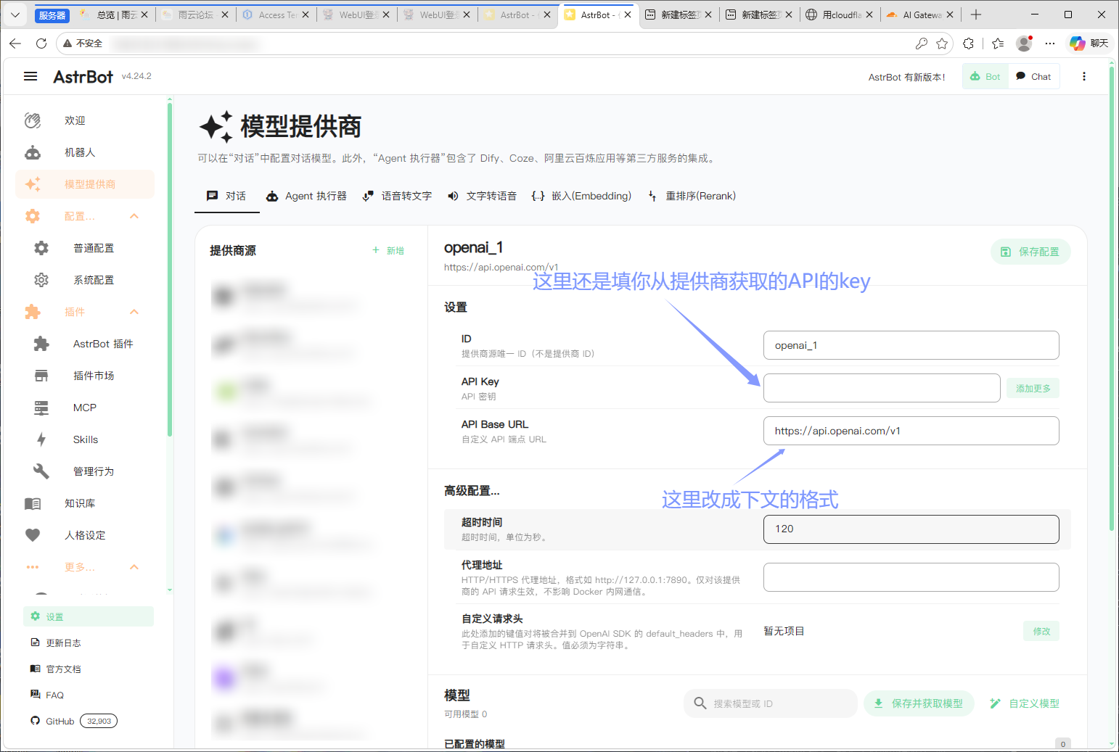The image size is (1119, 752).
Task: Open 机器人 page in sidebar
Action: click(x=85, y=152)
